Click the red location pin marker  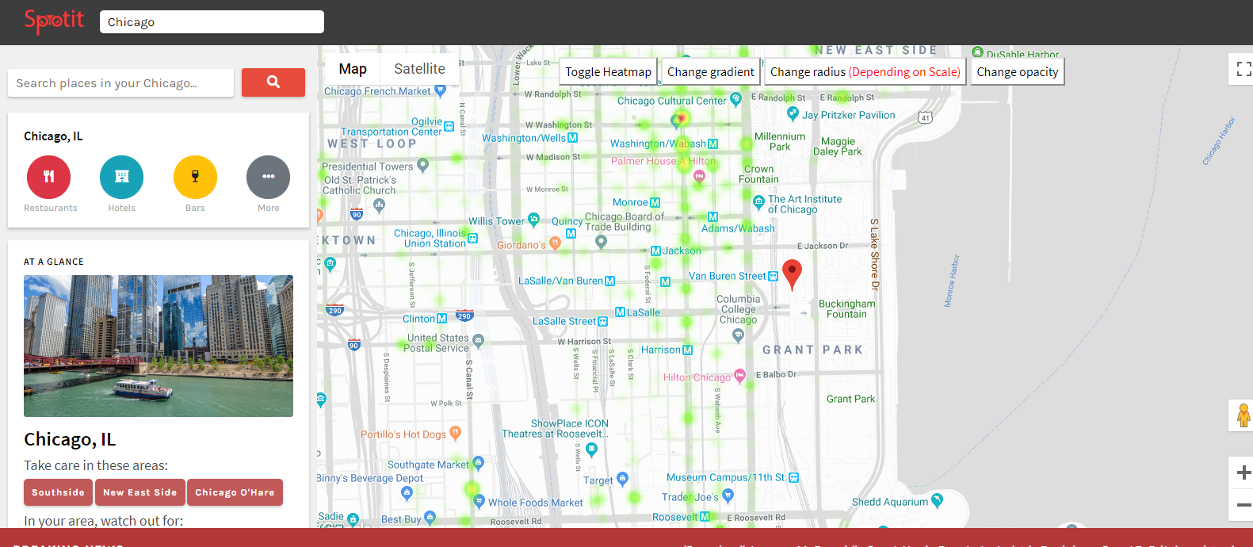792,273
